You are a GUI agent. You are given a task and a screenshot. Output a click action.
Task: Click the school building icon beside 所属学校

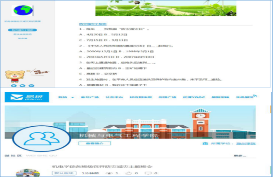205,143
